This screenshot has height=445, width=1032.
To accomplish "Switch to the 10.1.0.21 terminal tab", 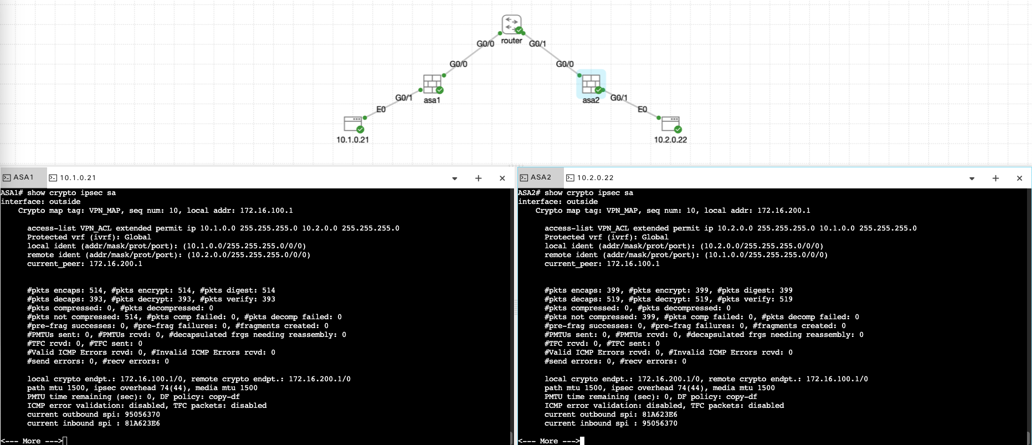I will (78, 177).
